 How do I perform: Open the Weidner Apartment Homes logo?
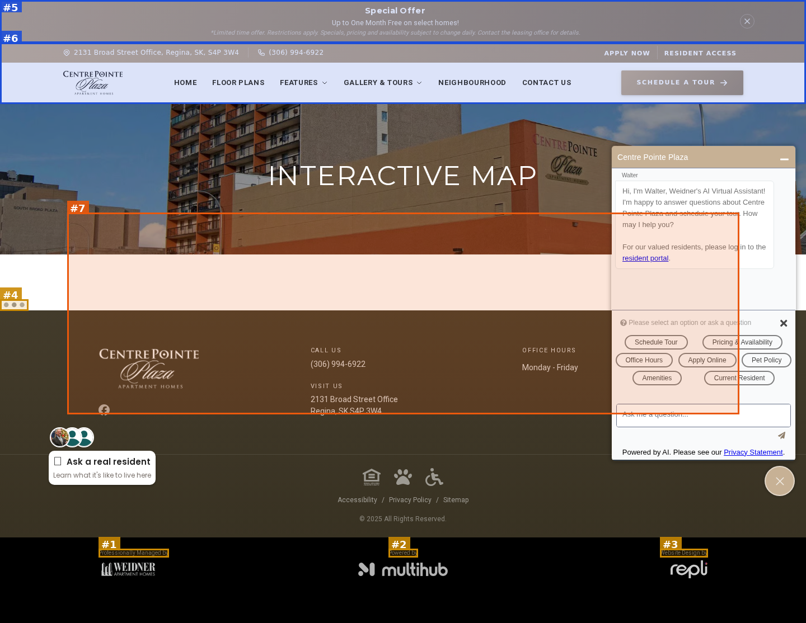coord(128,569)
